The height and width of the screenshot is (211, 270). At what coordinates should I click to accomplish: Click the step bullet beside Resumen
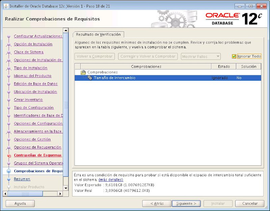[x=9, y=179]
